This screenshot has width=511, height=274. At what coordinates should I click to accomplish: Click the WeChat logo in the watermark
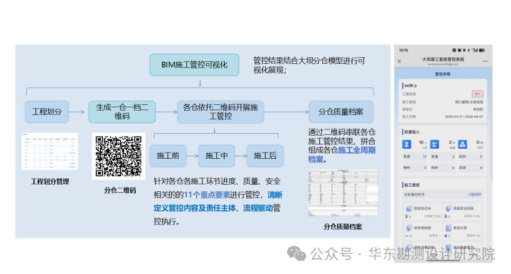297,254
